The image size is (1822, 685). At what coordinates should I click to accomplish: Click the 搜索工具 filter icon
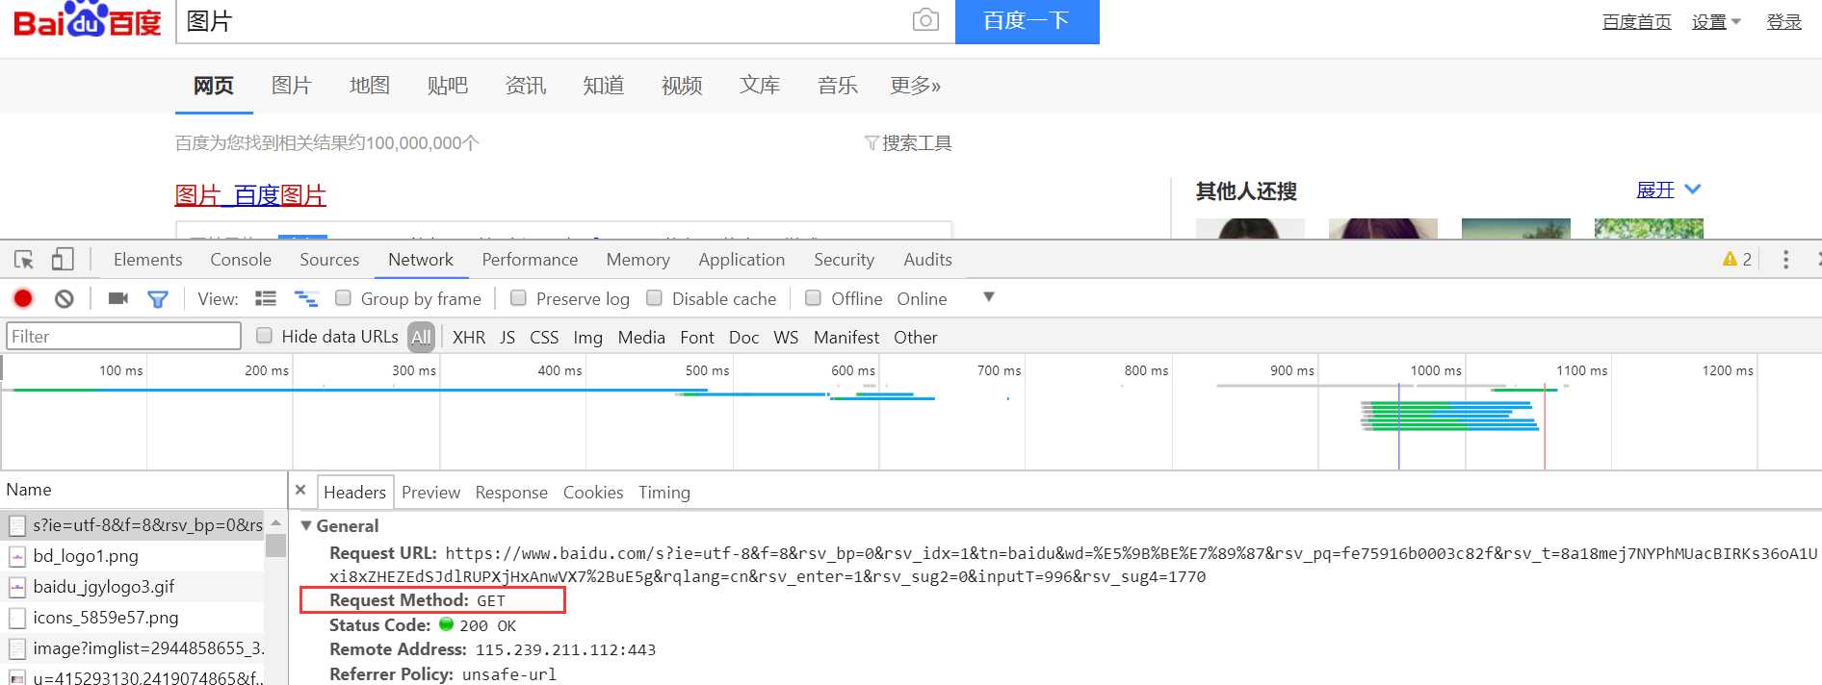pyautogui.click(x=872, y=143)
